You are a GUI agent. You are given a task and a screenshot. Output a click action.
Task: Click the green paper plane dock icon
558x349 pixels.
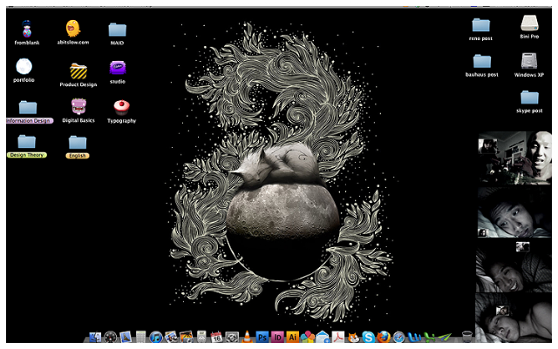[x=445, y=337]
